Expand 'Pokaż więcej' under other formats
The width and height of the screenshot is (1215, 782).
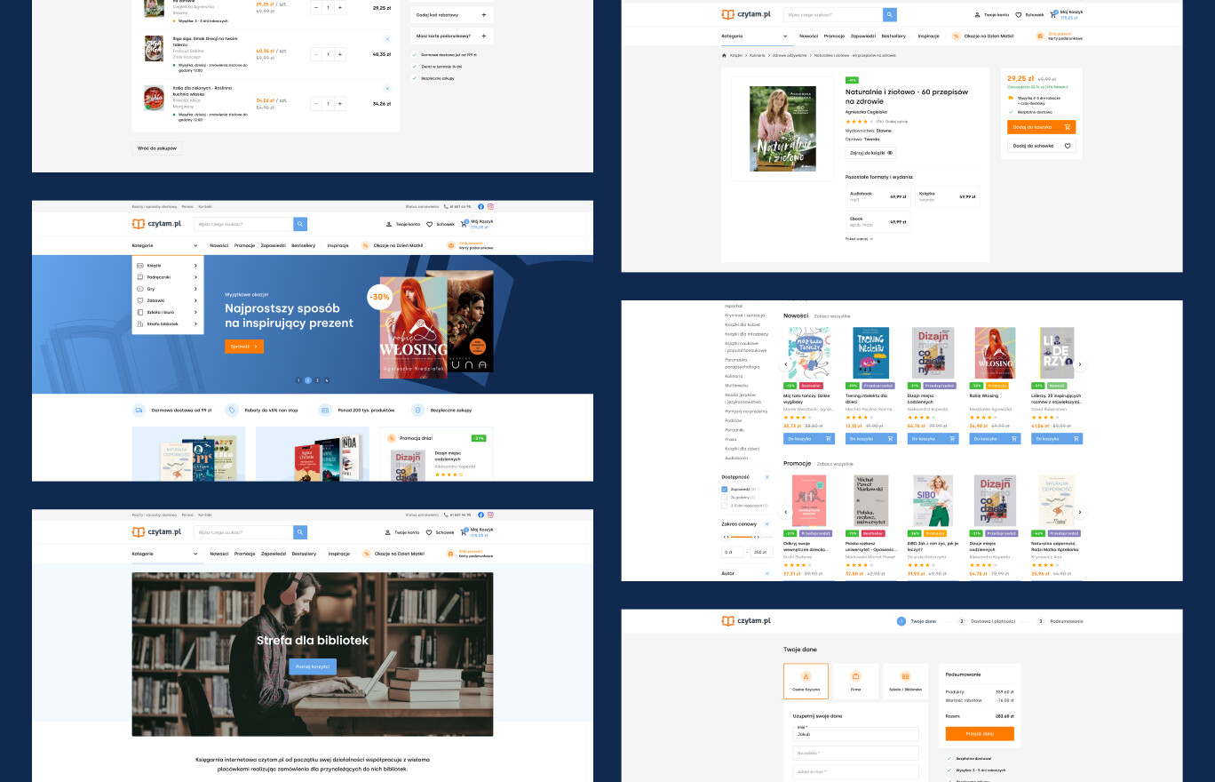859,239
